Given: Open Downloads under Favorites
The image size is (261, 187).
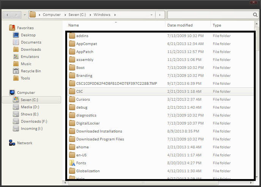Looking at the screenshot, I should pyautogui.click(x=31, y=50).
